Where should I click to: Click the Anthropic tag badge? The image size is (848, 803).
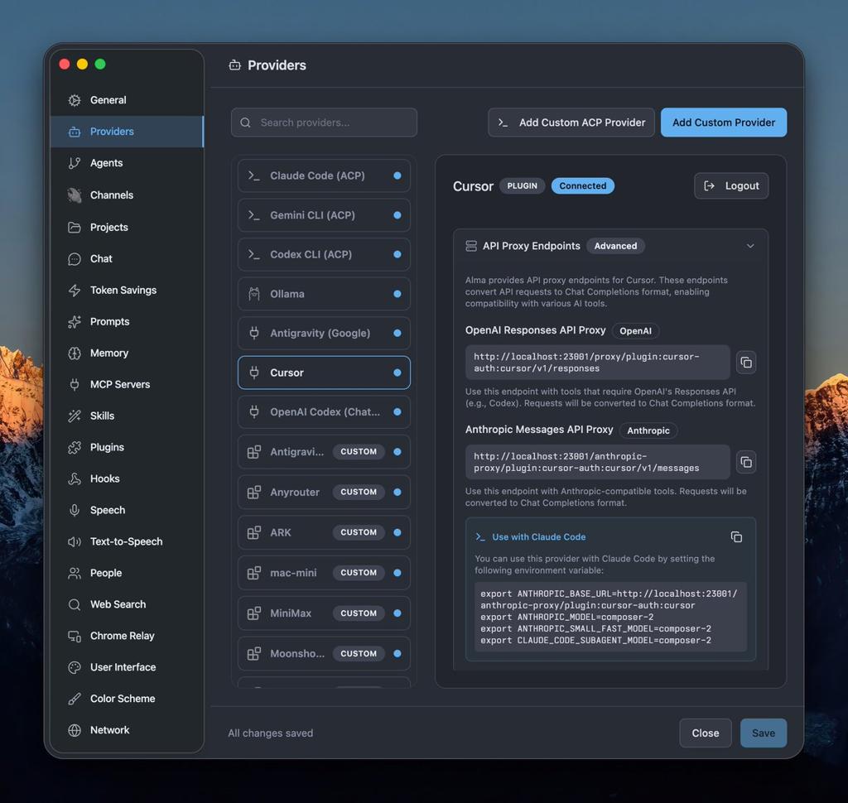click(x=648, y=430)
